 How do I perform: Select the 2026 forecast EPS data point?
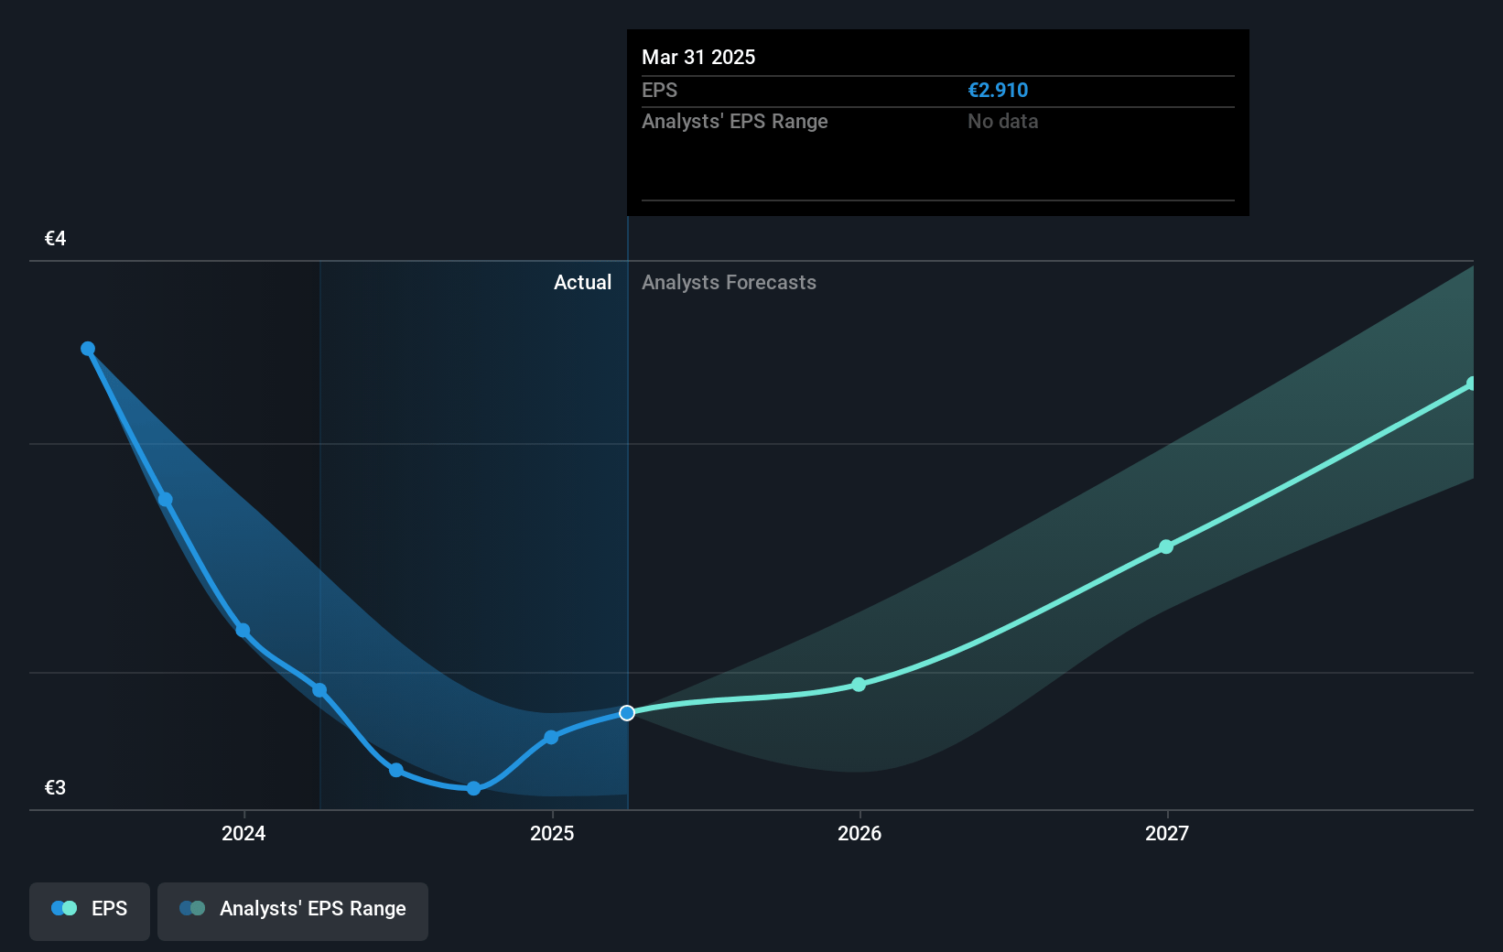[x=859, y=685]
